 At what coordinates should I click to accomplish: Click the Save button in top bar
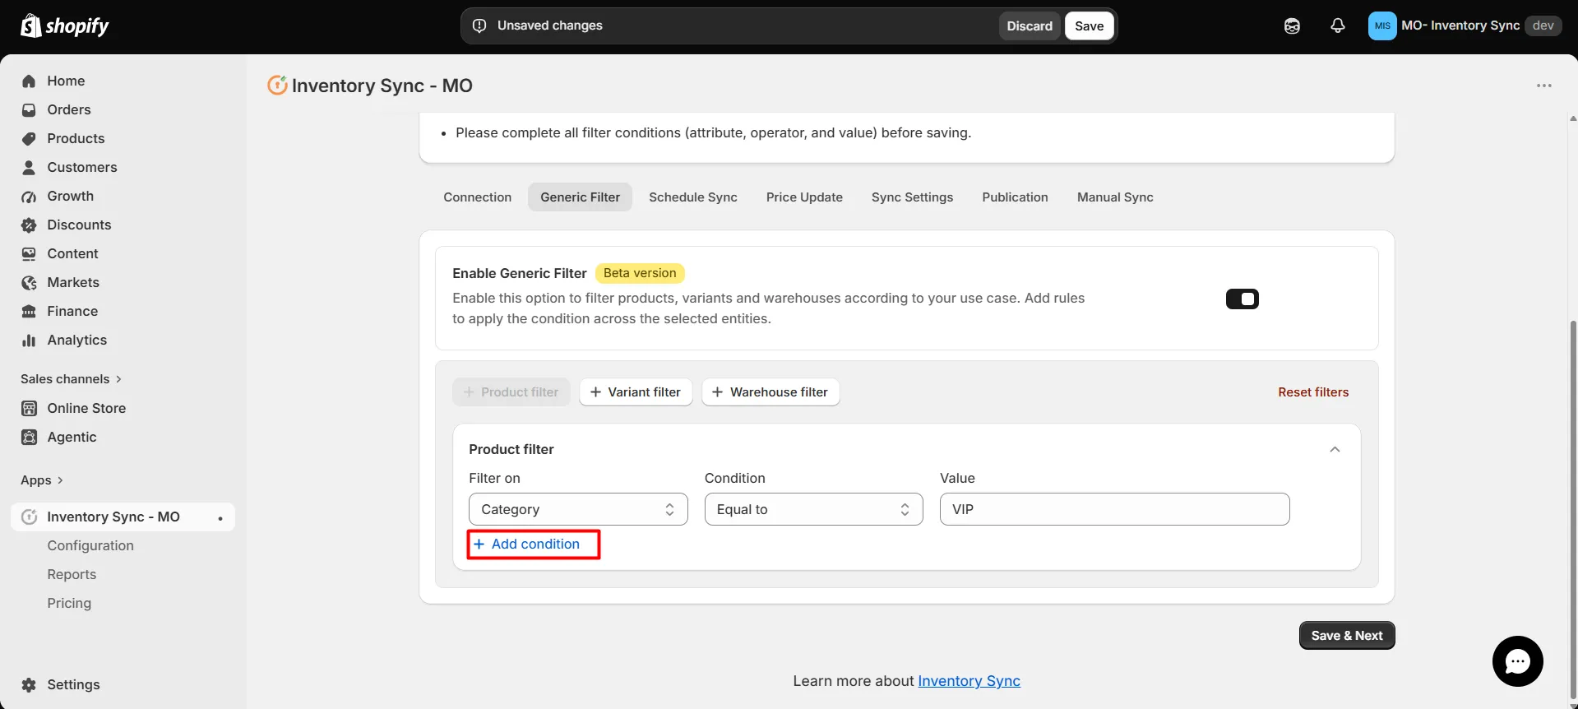click(x=1089, y=25)
